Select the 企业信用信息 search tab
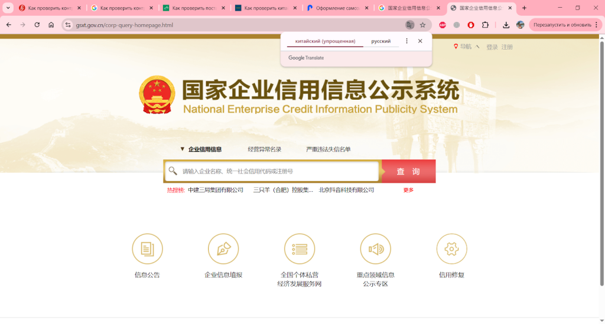605x324 pixels. click(x=205, y=149)
